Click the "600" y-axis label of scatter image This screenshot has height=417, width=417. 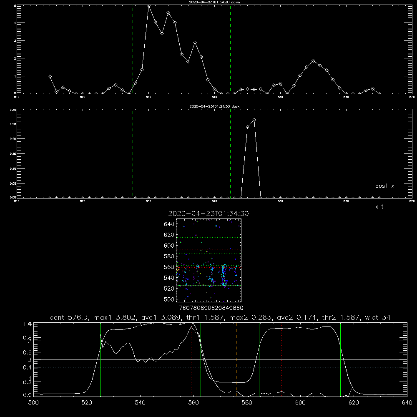point(169,246)
